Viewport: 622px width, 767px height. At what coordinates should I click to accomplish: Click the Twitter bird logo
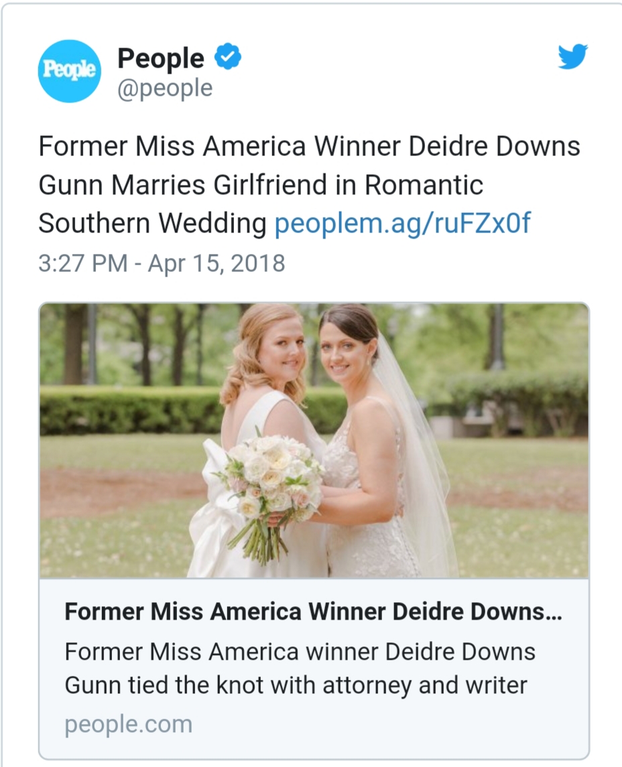point(572,57)
